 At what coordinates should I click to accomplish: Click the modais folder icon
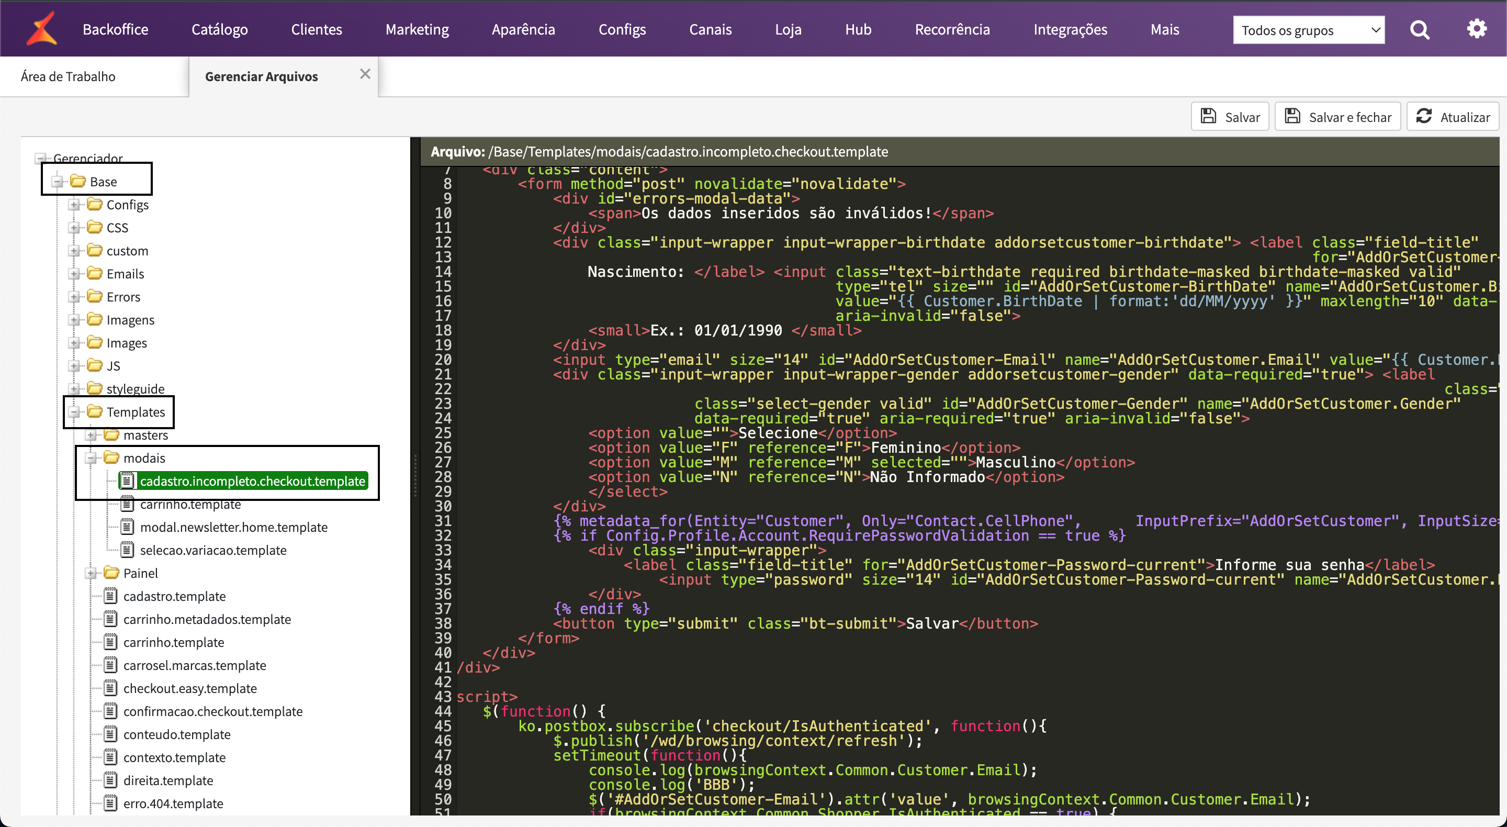112,457
